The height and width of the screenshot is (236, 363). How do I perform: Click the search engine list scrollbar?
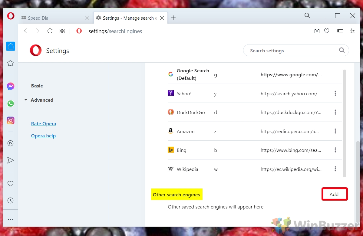[x=345, y=123]
